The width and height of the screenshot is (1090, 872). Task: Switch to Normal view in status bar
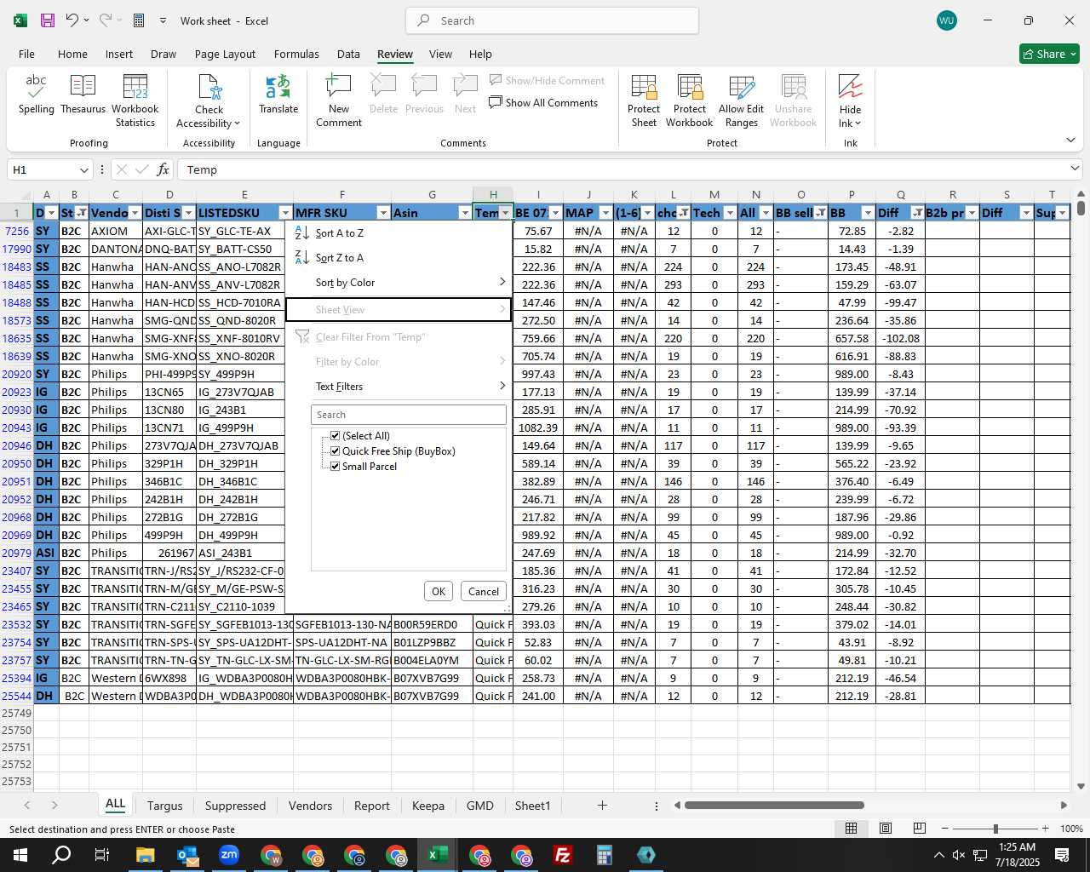(851, 829)
